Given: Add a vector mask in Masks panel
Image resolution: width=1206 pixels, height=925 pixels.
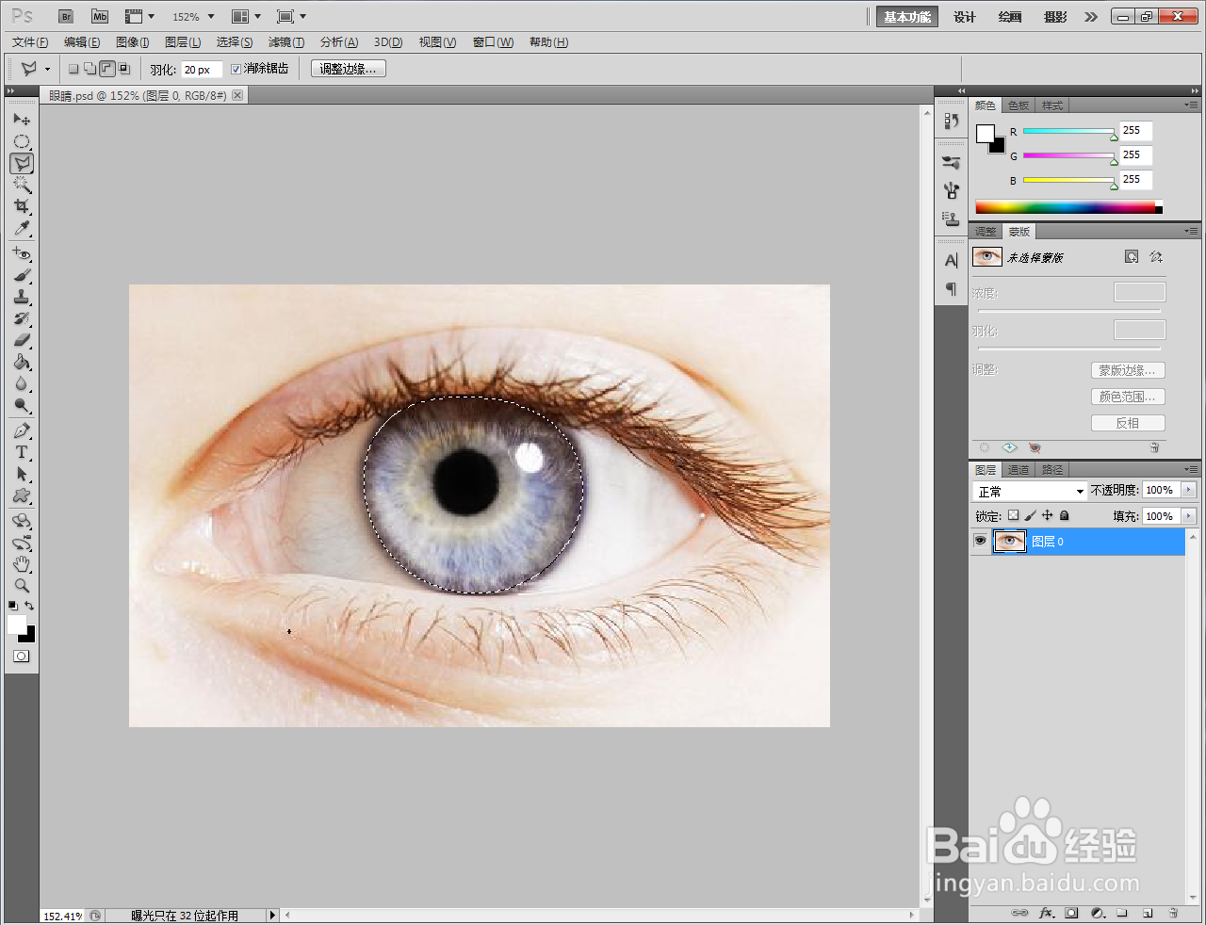Looking at the screenshot, I should coord(1156,256).
